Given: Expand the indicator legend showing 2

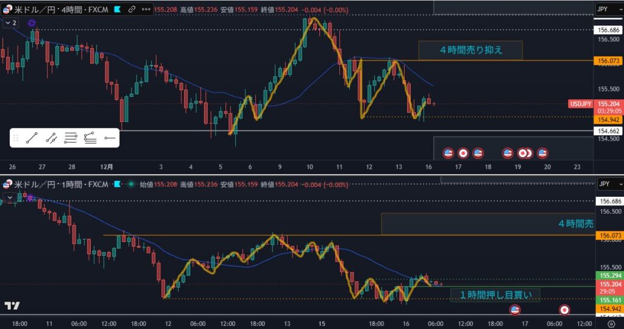Looking at the screenshot, I should (x=10, y=23).
